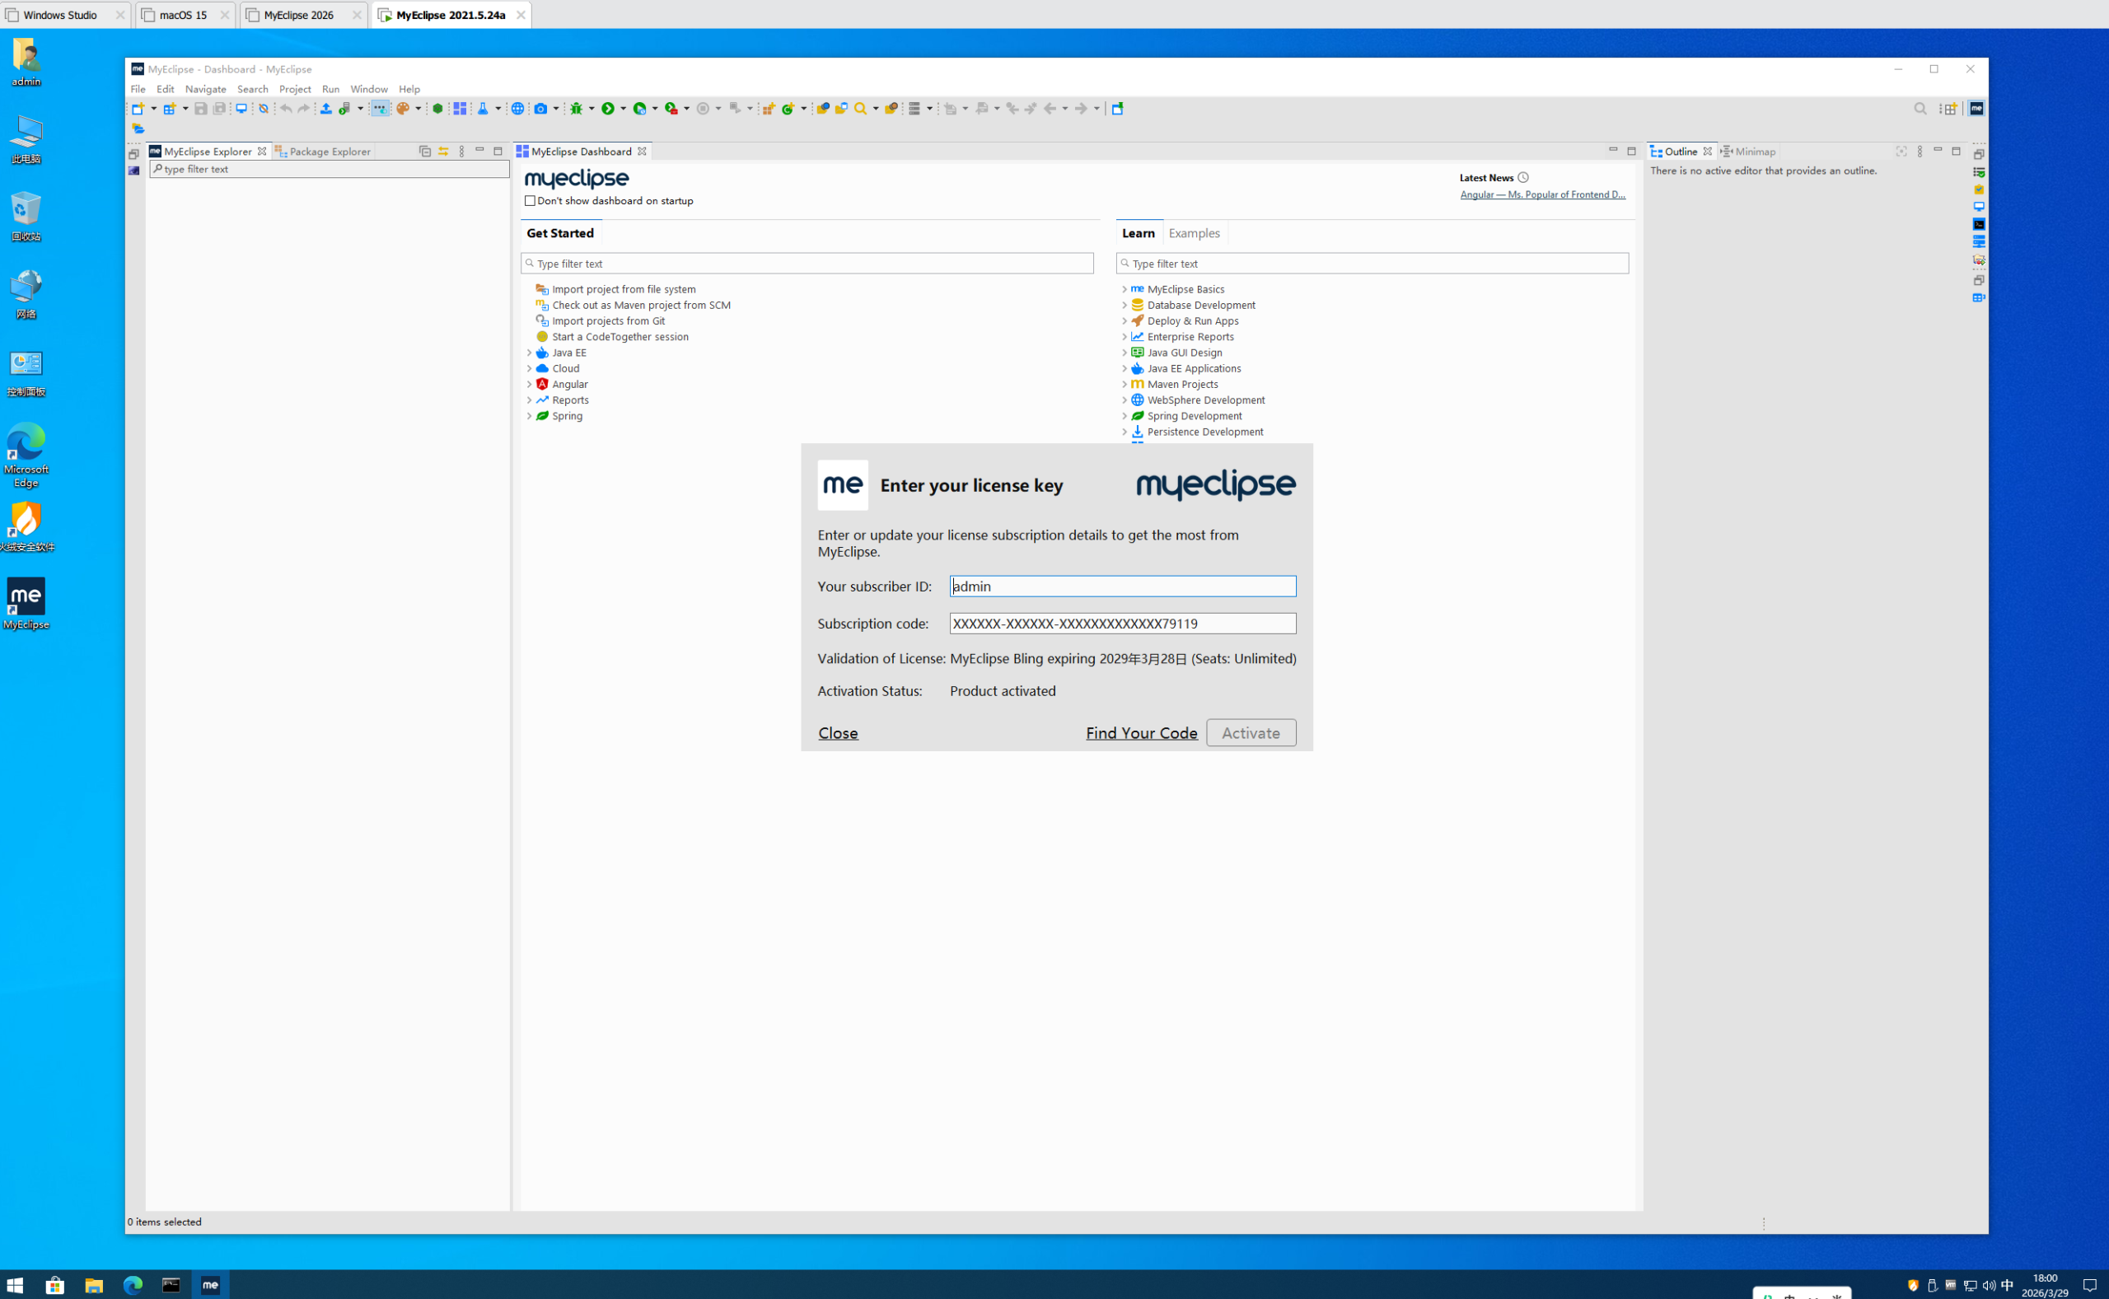Expand the Cloud tree item

529,368
